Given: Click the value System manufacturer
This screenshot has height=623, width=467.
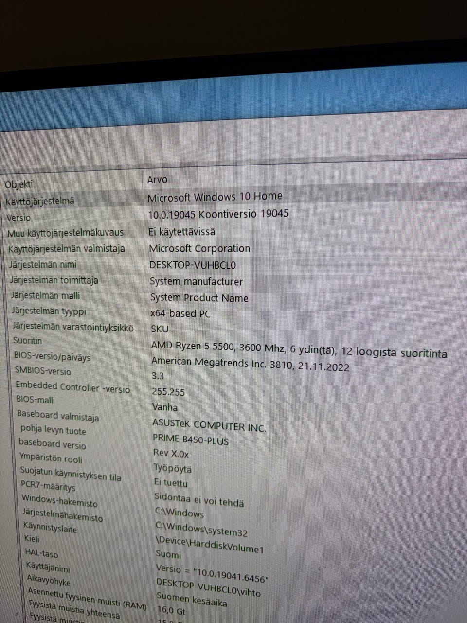Looking at the screenshot, I should pyautogui.click(x=196, y=281).
